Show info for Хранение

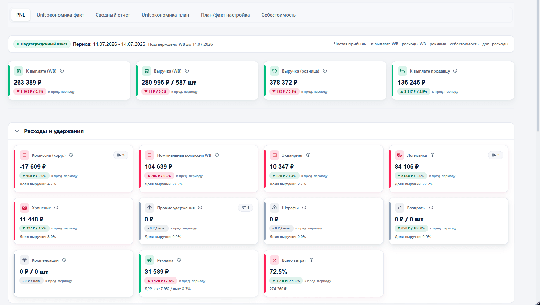[x=56, y=208]
